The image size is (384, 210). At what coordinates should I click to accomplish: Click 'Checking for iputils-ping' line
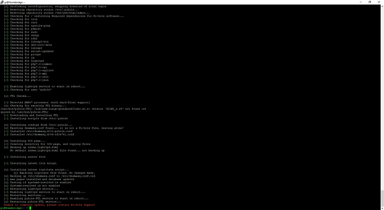[x=27, y=26]
